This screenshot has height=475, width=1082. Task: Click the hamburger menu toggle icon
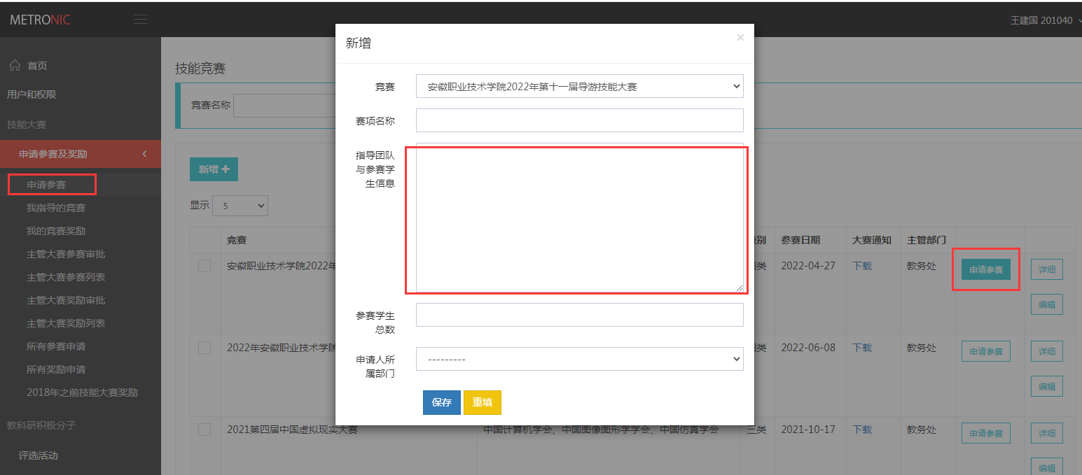click(141, 20)
